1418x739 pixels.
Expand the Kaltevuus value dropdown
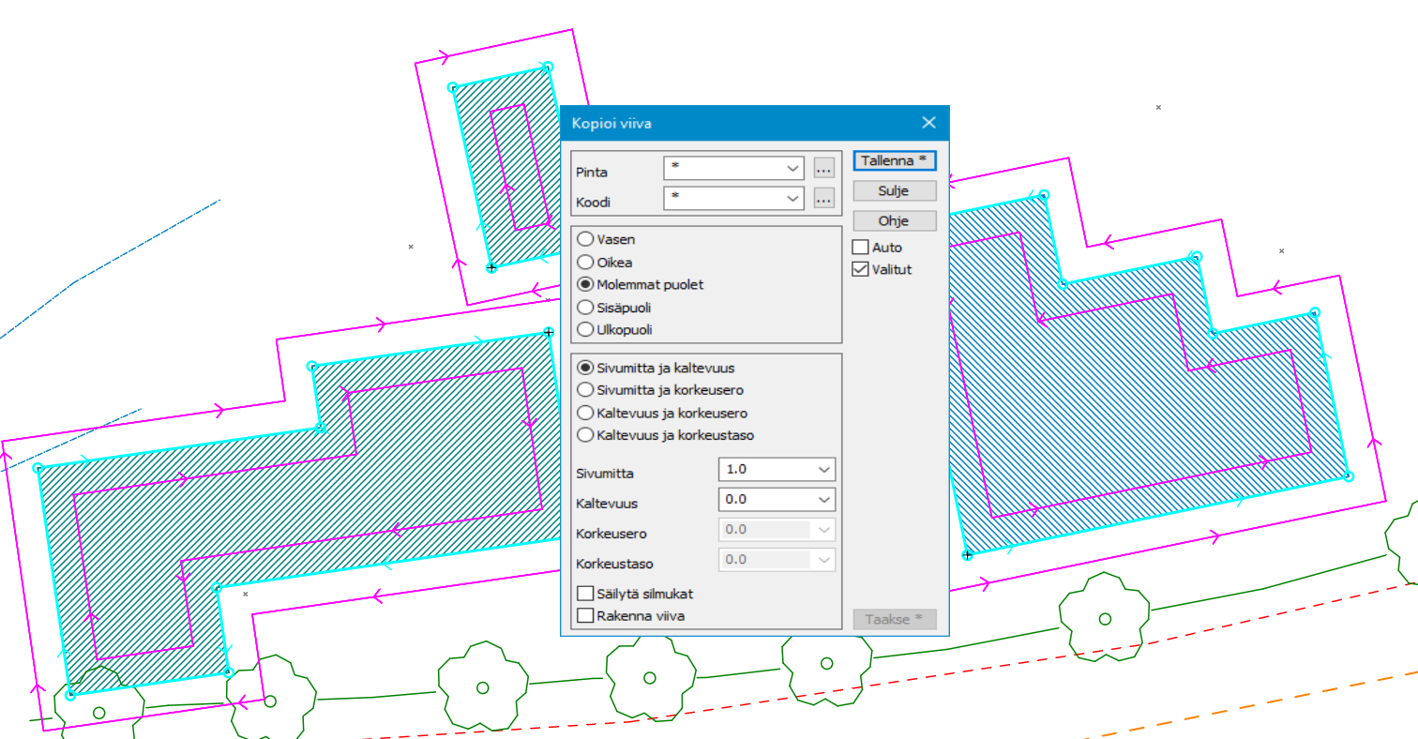[x=823, y=500]
